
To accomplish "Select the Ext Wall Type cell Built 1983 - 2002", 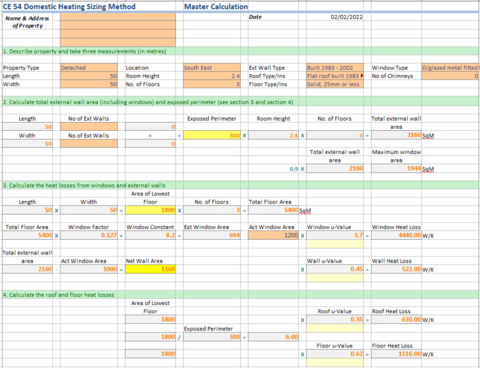I will click(x=335, y=68).
